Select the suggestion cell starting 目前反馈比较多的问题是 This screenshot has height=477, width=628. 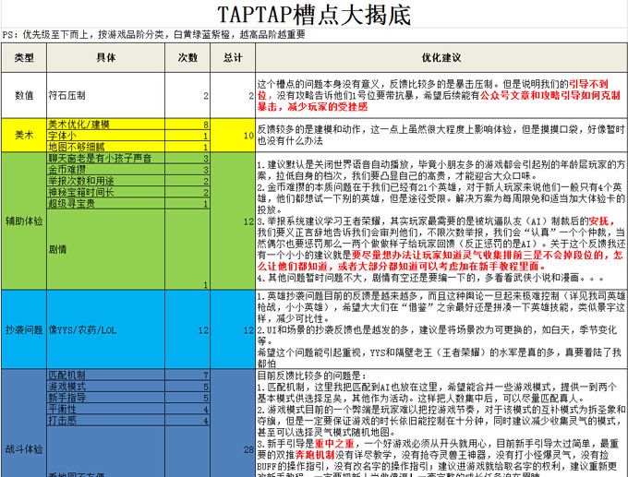coord(441,423)
